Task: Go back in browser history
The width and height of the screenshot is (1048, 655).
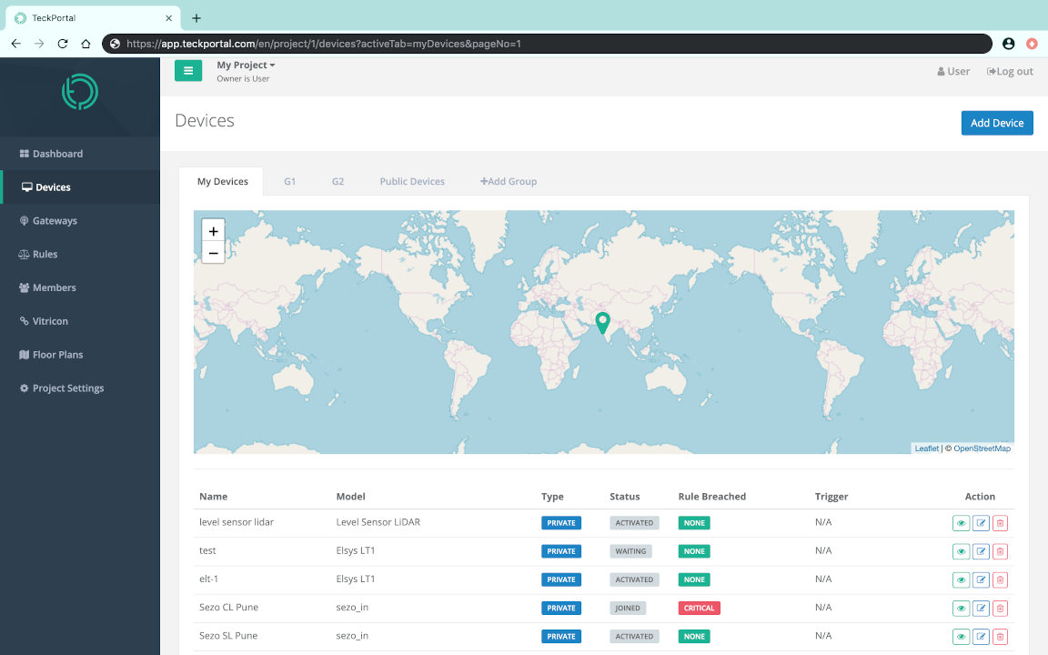Action: tap(16, 44)
